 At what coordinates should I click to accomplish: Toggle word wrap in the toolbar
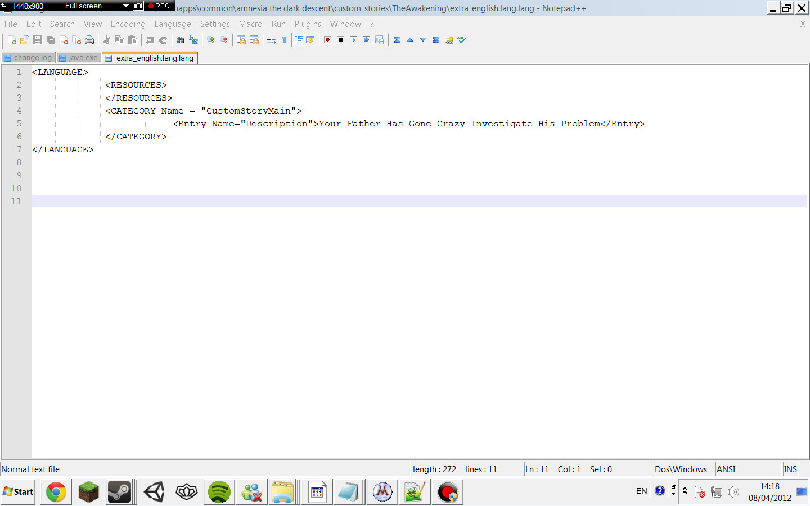[271, 40]
